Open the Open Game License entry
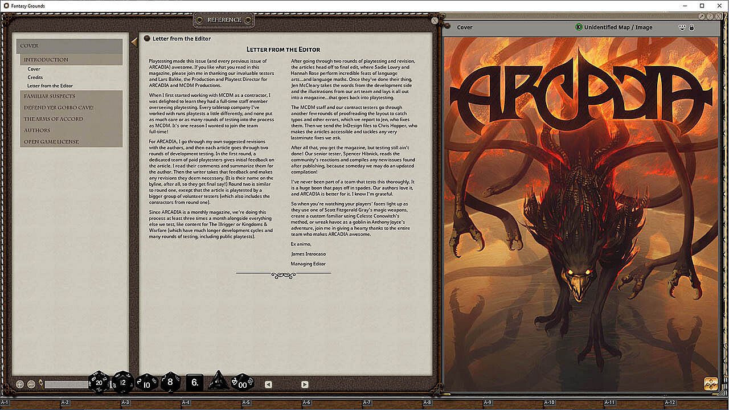729x410 pixels. tap(51, 142)
